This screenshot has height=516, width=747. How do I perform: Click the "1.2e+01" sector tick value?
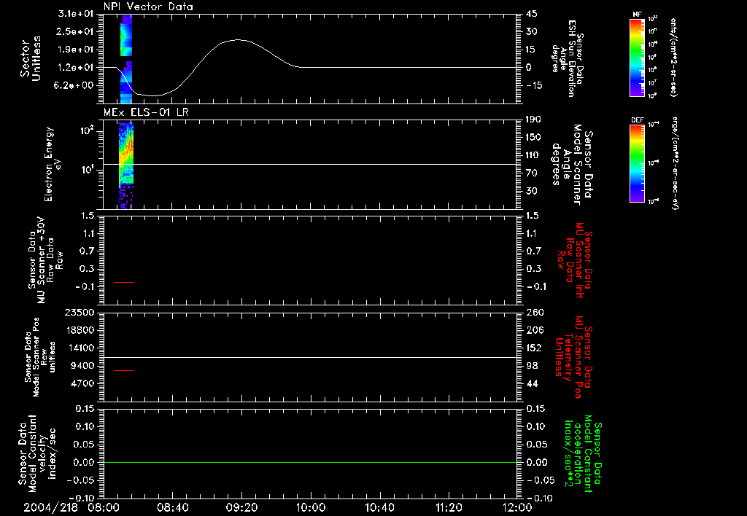(76, 68)
